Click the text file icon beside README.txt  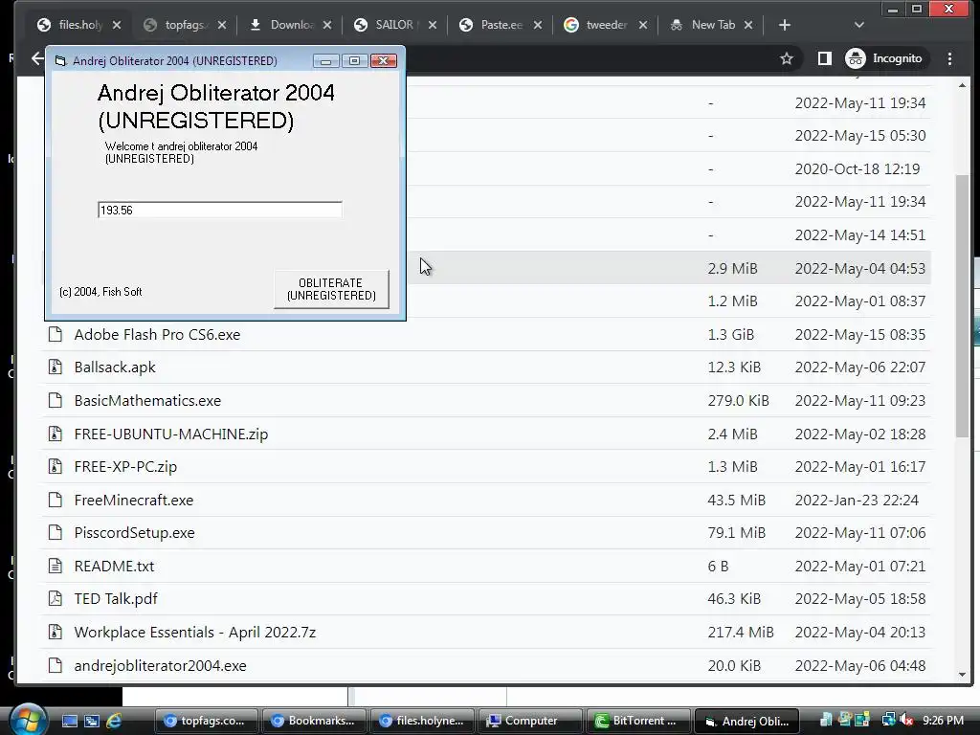pyautogui.click(x=56, y=567)
